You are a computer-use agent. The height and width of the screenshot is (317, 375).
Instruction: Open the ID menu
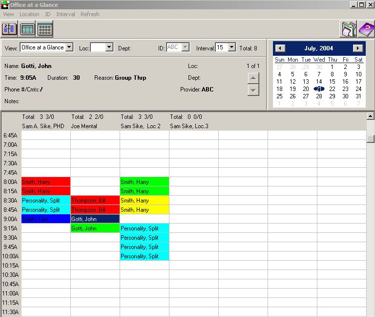pyautogui.click(x=48, y=14)
